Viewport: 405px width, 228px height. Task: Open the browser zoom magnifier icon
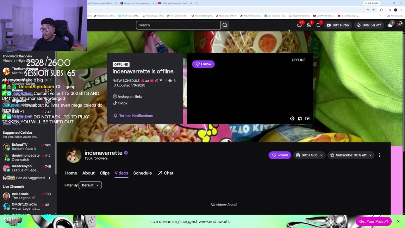(368, 10)
